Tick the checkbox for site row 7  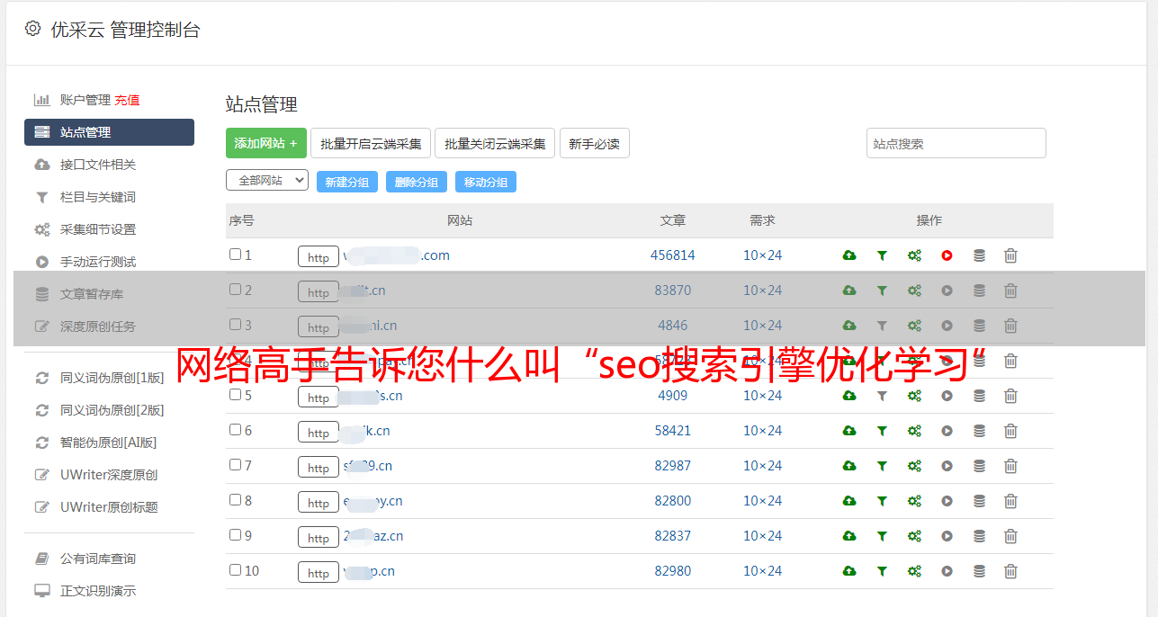click(235, 465)
